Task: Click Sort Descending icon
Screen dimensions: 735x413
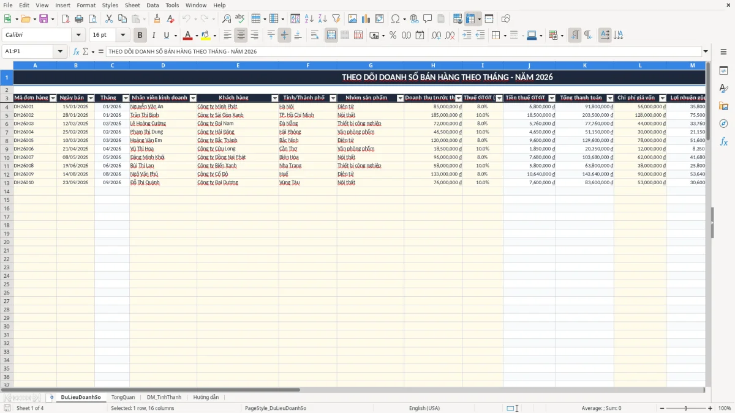Action: coord(322,19)
